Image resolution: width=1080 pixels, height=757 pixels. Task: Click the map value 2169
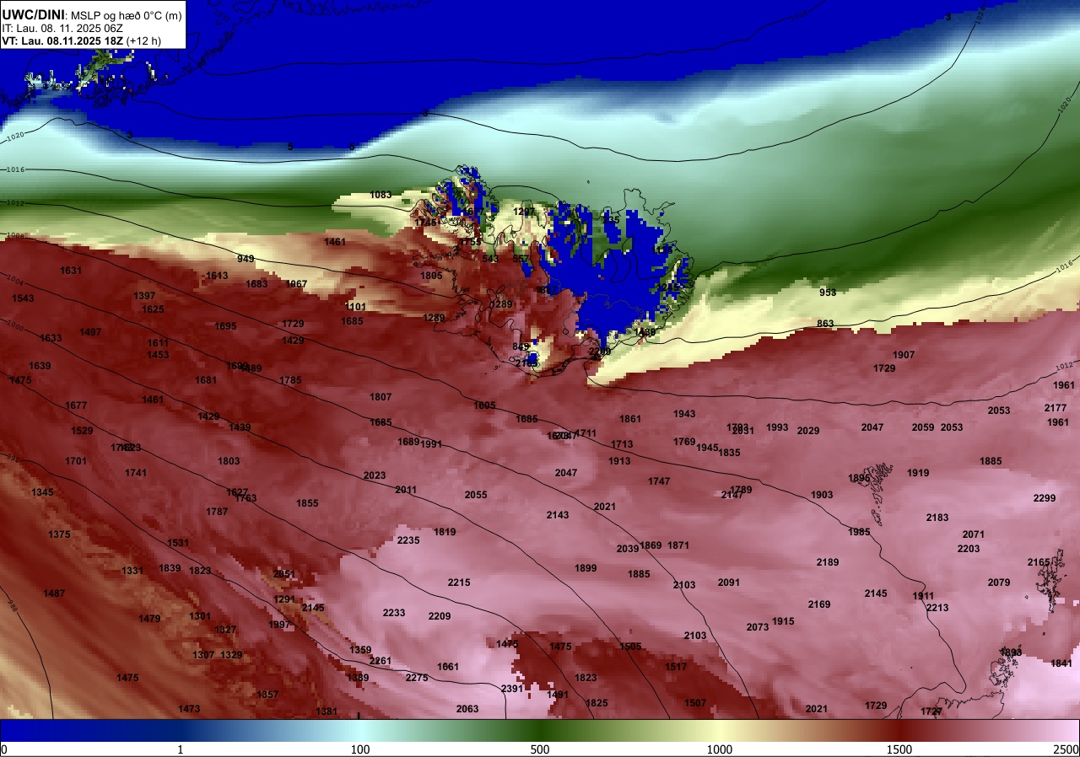[819, 604]
